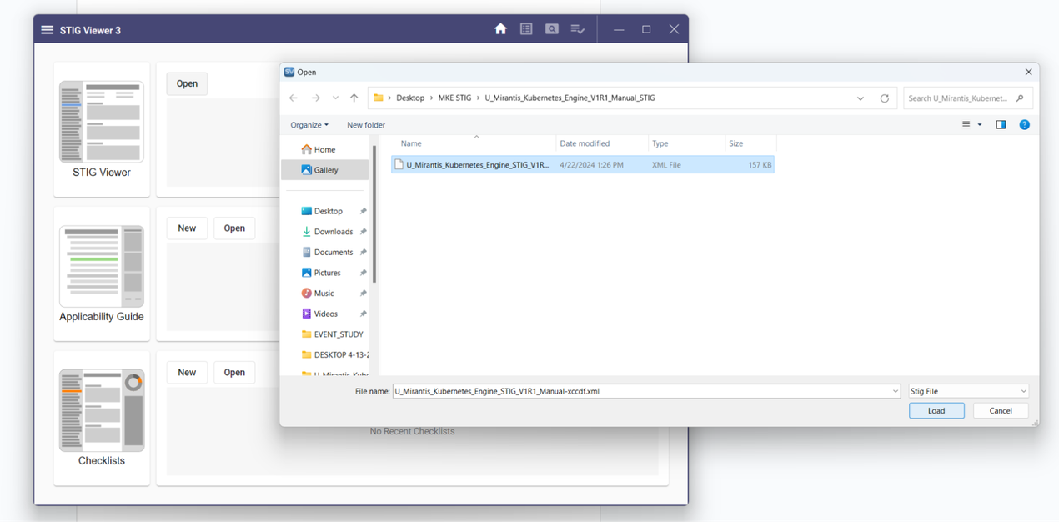The width and height of the screenshot is (1059, 522).
Task: Toggle the preview pane in the dialog
Action: [x=1001, y=124]
